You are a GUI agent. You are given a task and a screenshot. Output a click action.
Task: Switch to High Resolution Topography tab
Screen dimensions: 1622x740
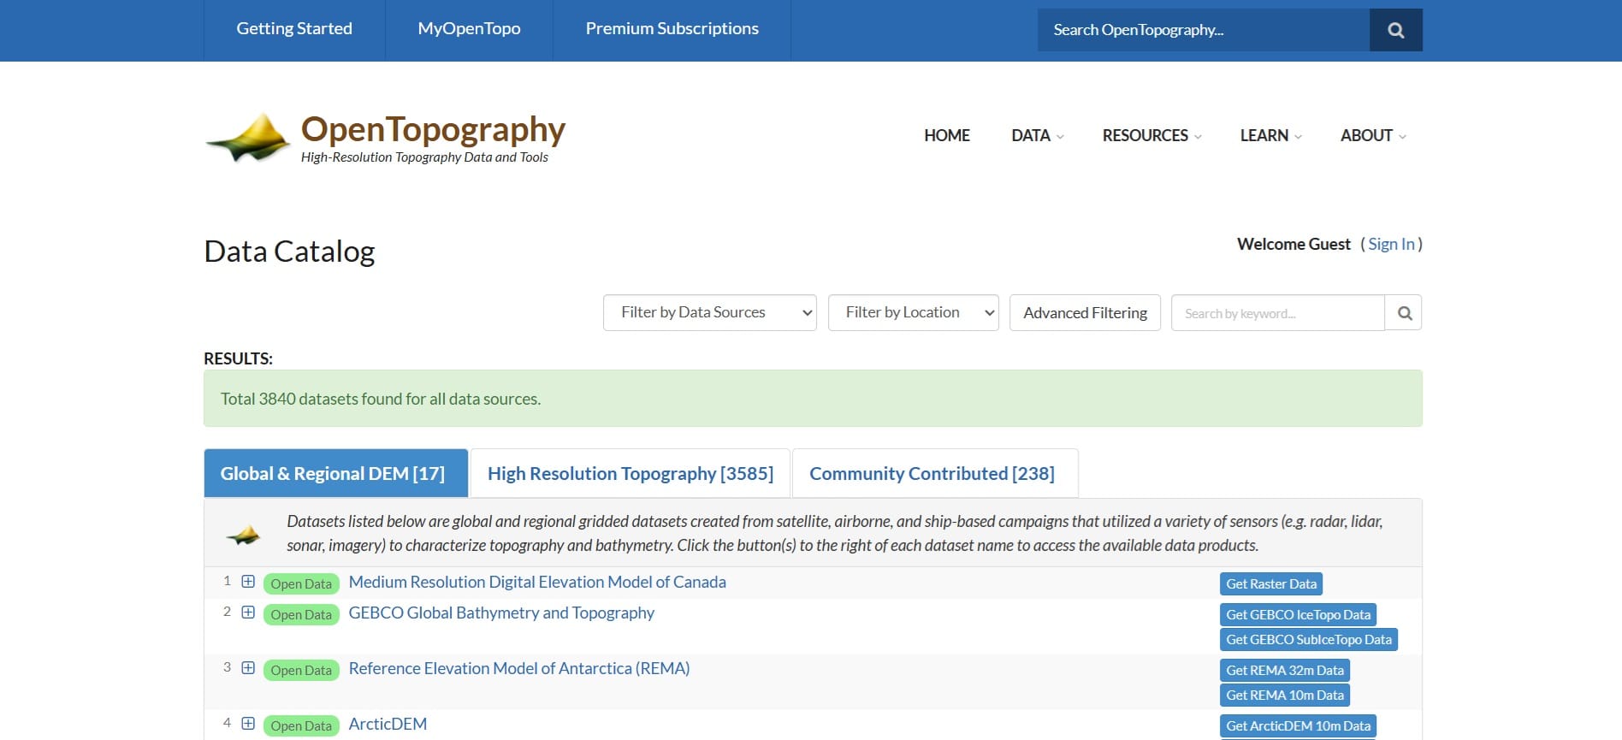[630, 473]
